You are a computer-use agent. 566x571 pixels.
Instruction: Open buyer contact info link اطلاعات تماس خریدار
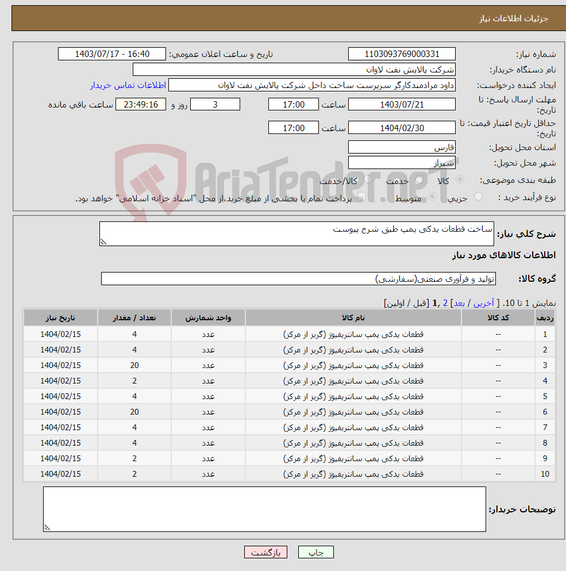(x=128, y=85)
